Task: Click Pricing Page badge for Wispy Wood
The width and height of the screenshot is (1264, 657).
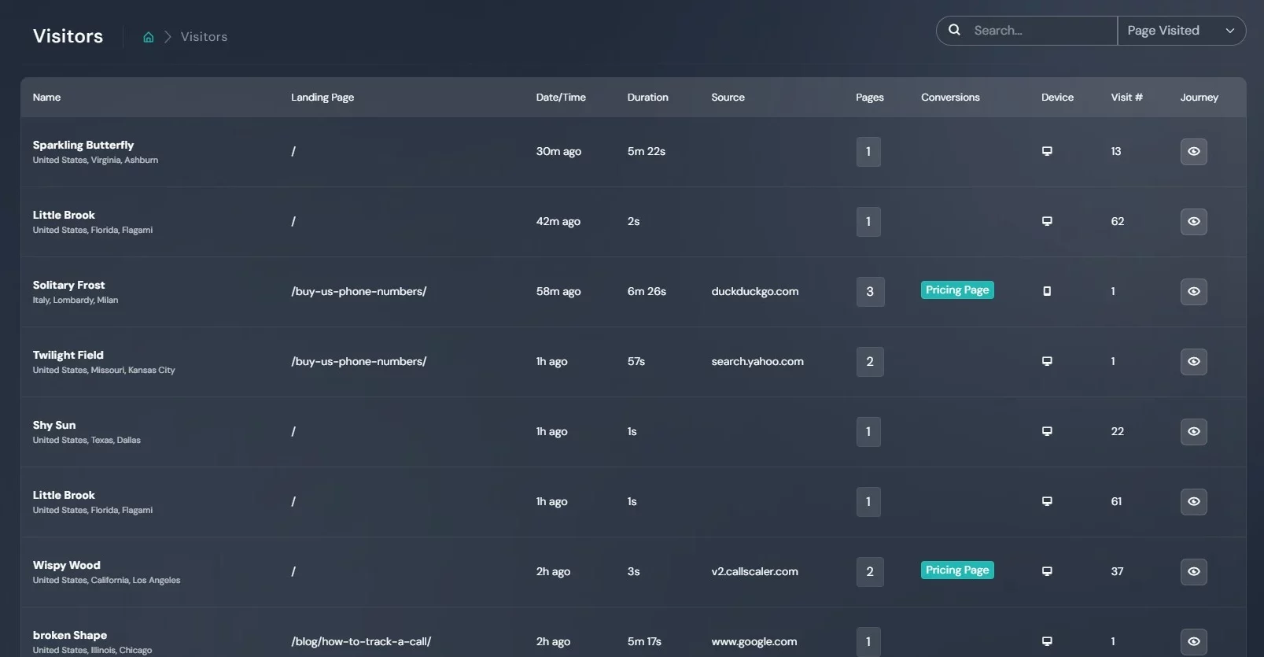Action: point(957,570)
